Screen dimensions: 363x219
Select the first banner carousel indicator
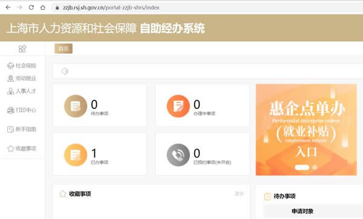pyautogui.click(x=302, y=167)
